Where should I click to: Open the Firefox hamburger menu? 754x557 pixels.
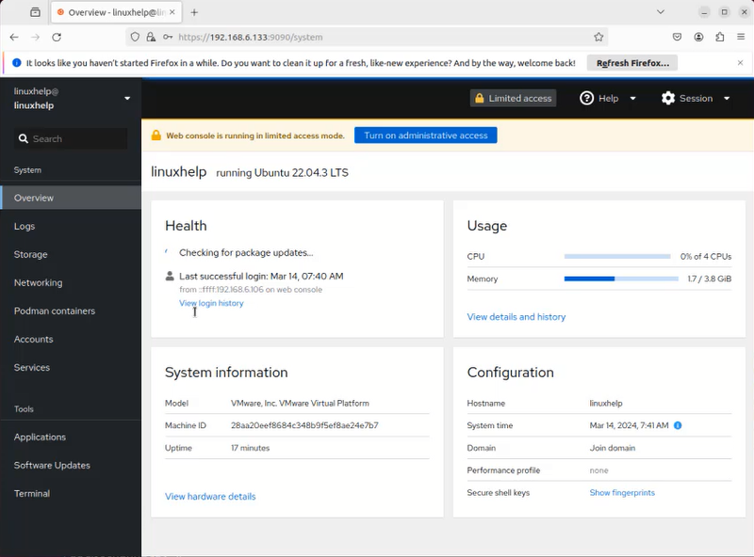[741, 37]
